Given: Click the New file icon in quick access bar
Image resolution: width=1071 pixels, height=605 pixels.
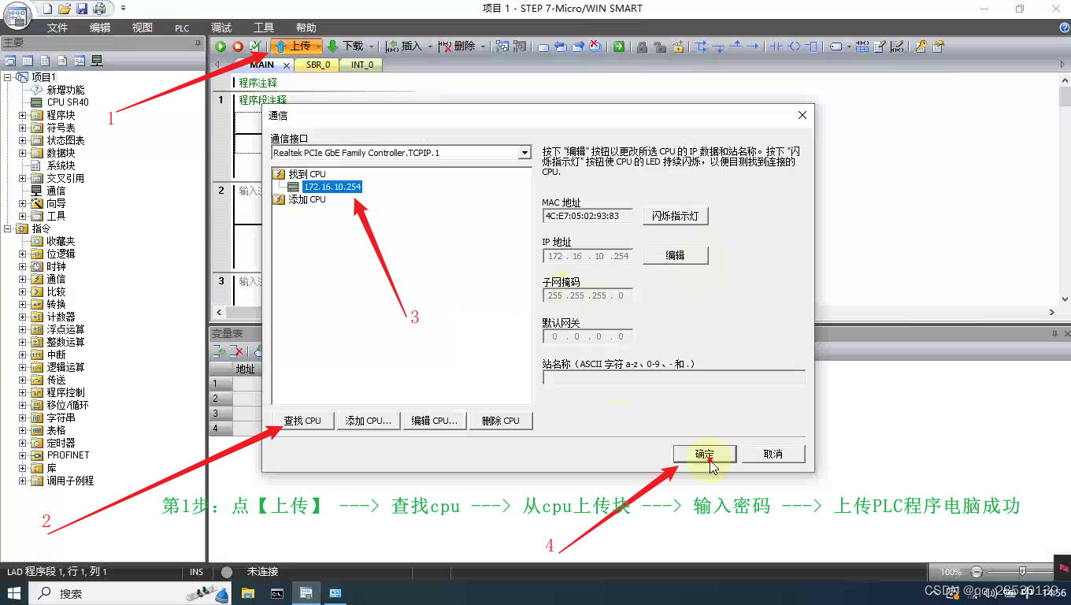Looking at the screenshot, I should pos(48,9).
